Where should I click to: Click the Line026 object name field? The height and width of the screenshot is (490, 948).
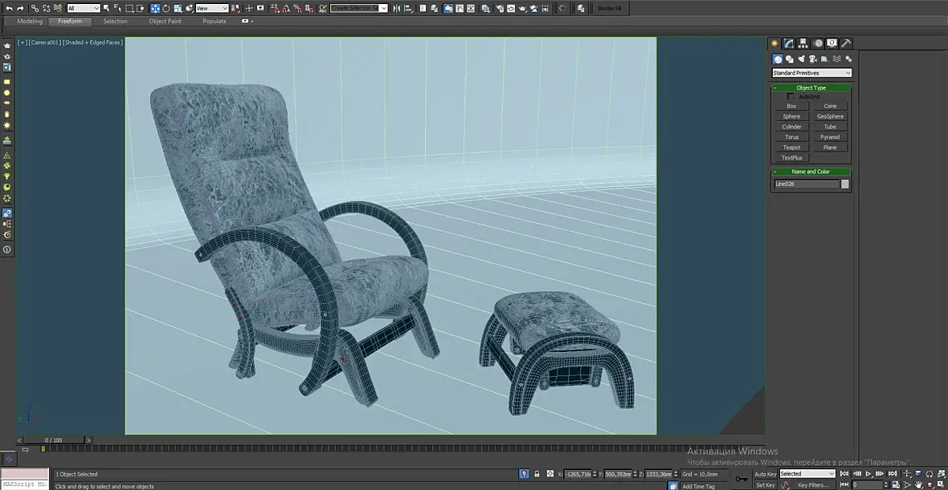point(806,184)
